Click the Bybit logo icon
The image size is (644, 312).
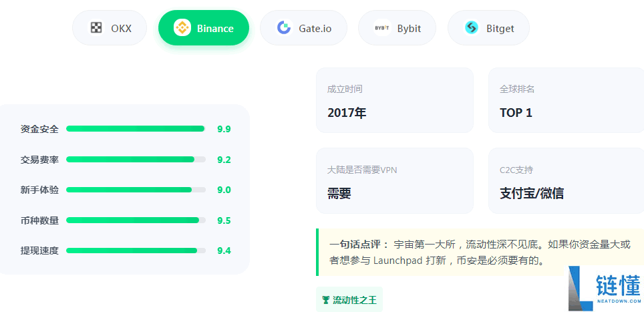coord(382,28)
